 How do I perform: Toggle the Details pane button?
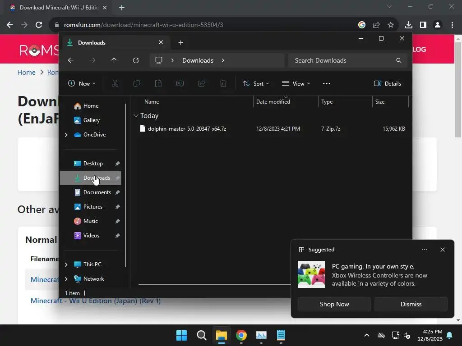[x=387, y=83]
